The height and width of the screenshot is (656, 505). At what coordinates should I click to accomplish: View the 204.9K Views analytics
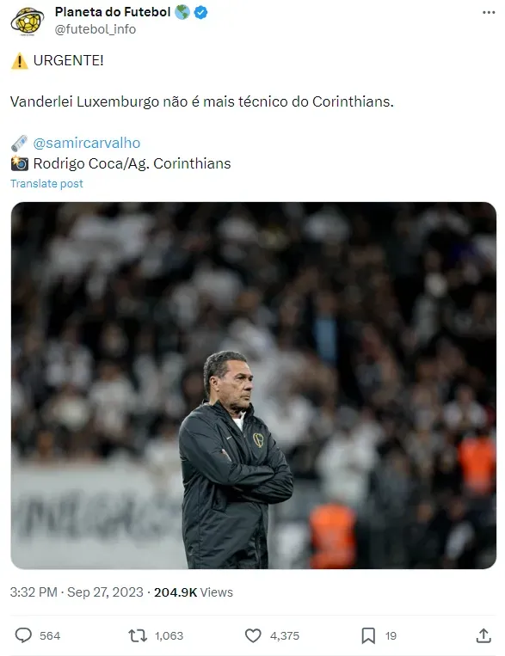(x=193, y=592)
